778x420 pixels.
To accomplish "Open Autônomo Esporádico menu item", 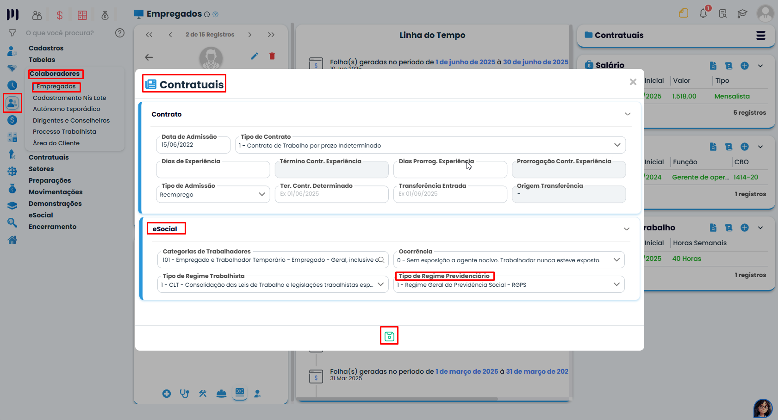I will (67, 109).
